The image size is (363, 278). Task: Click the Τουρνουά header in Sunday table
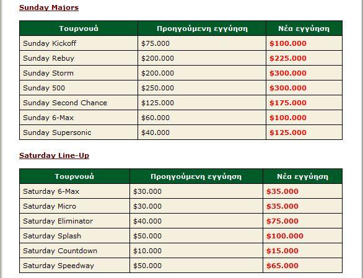tap(79, 28)
